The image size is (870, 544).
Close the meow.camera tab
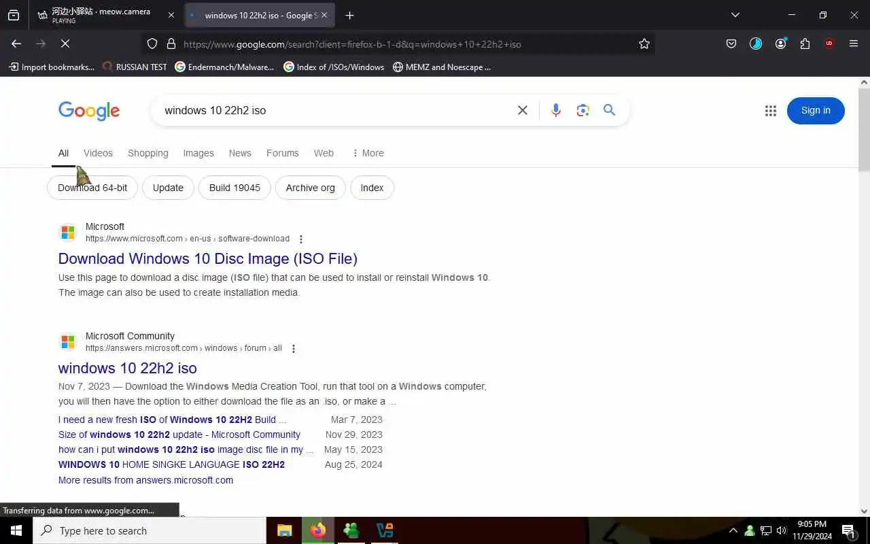tap(171, 15)
